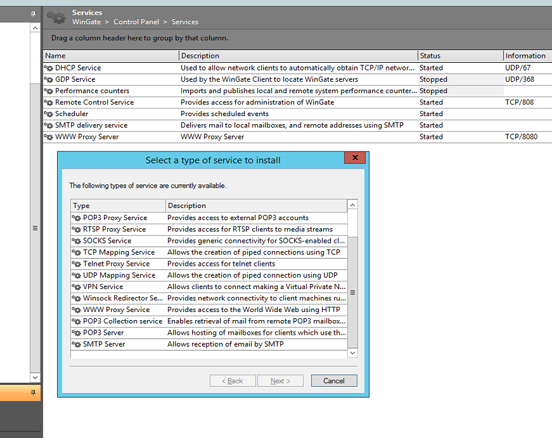The height and width of the screenshot is (438, 552).
Task: Click the POP3 Collection service gear icon
Action: [x=77, y=321]
